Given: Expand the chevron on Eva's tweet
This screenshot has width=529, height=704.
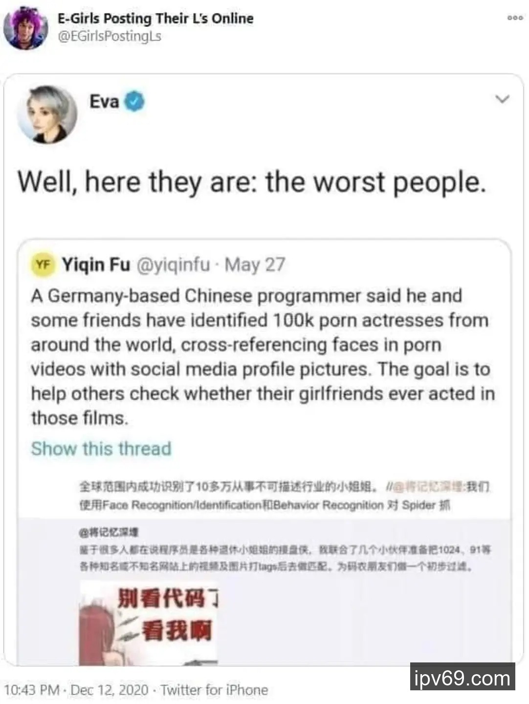Looking at the screenshot, I should pos(502,99).
